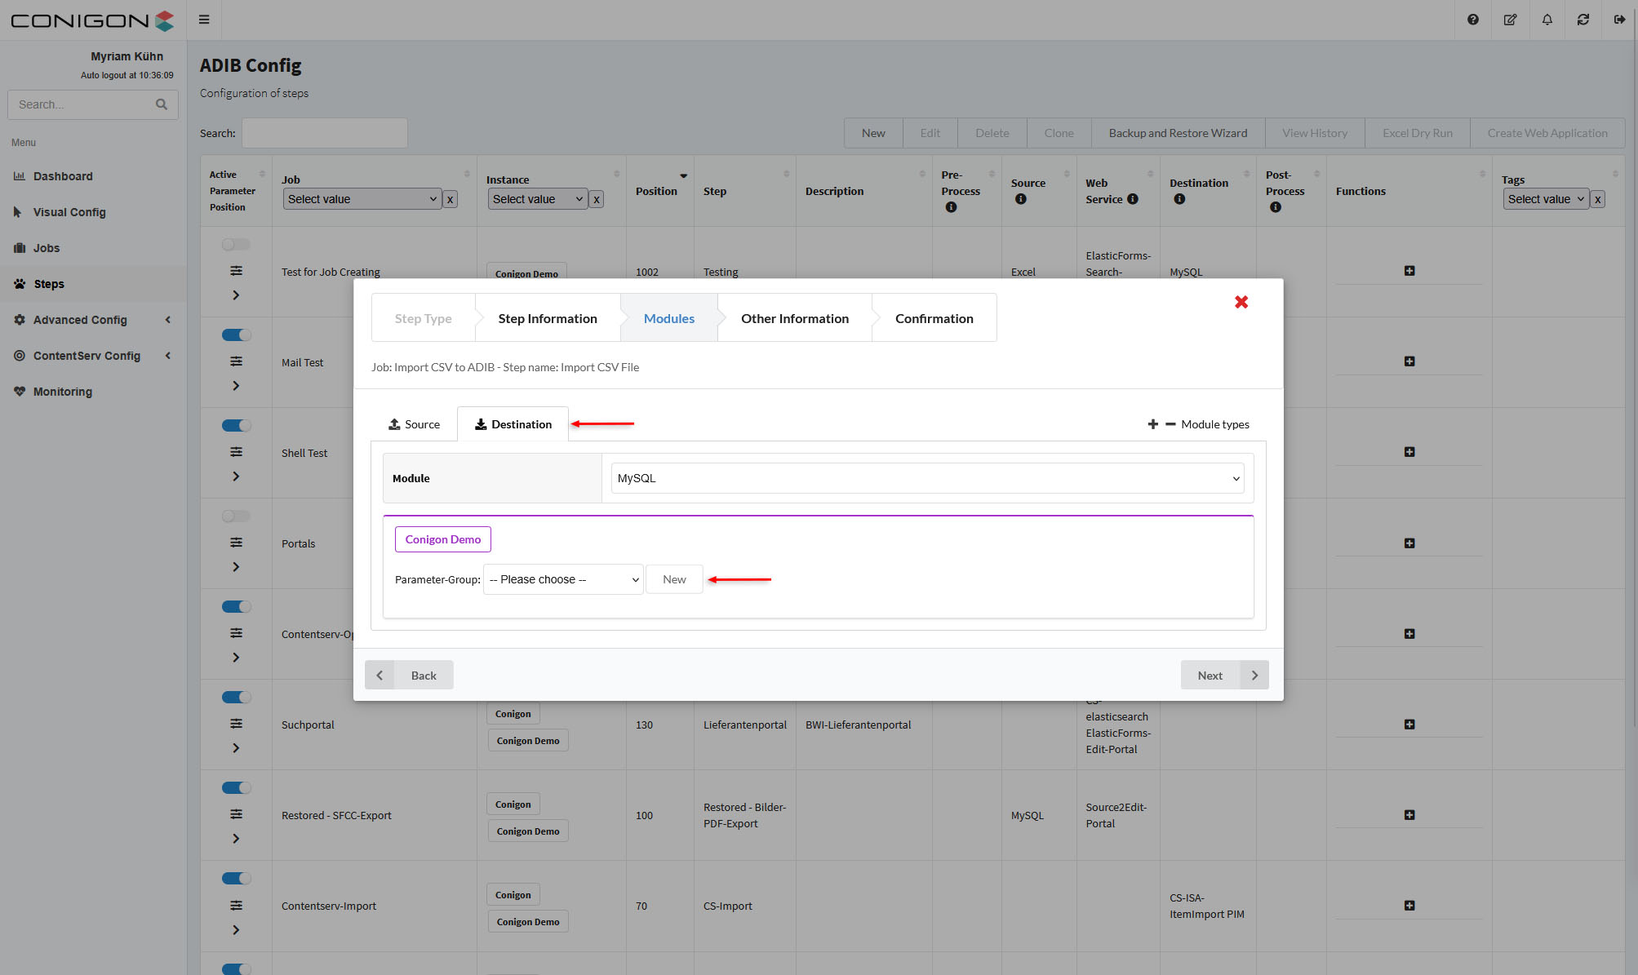The height and width of the screenshot is (975, 1638).
Task: Go to Other Information wizard step
Action: tap(794, 318)
